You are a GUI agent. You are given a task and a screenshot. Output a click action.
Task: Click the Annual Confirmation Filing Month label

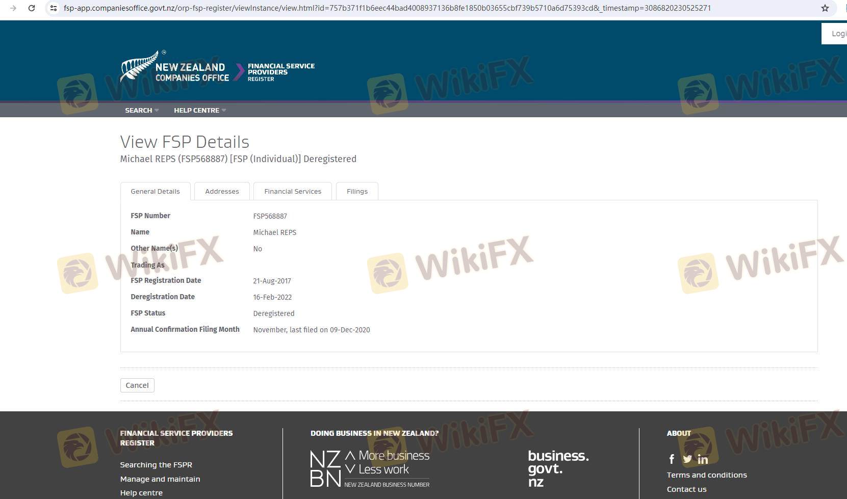(x=185, y=329)
